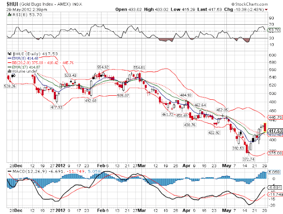Click the $HUI ticker symbol title
The image size is (283, 214).
pyautogui.click(x=12, y=4)
